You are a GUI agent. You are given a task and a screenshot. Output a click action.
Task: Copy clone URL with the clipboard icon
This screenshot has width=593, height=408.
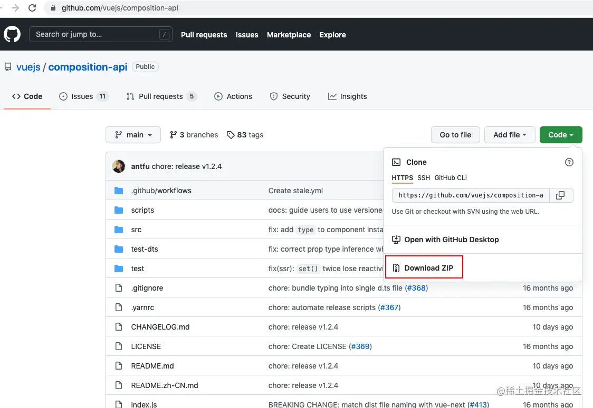click(560, 195)
